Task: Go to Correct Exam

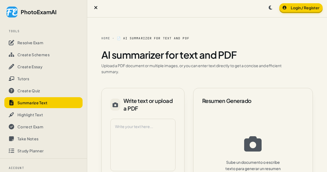Action: pos(43,127)
